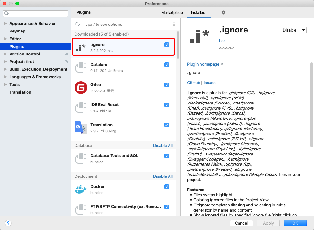Select the Gitee plugin name
This screenshot has height=230, width=314.
pos(96,85)
